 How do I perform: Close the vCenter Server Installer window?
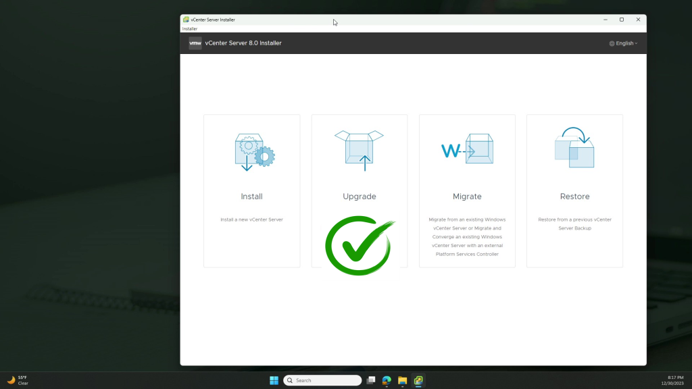point(638,20)
